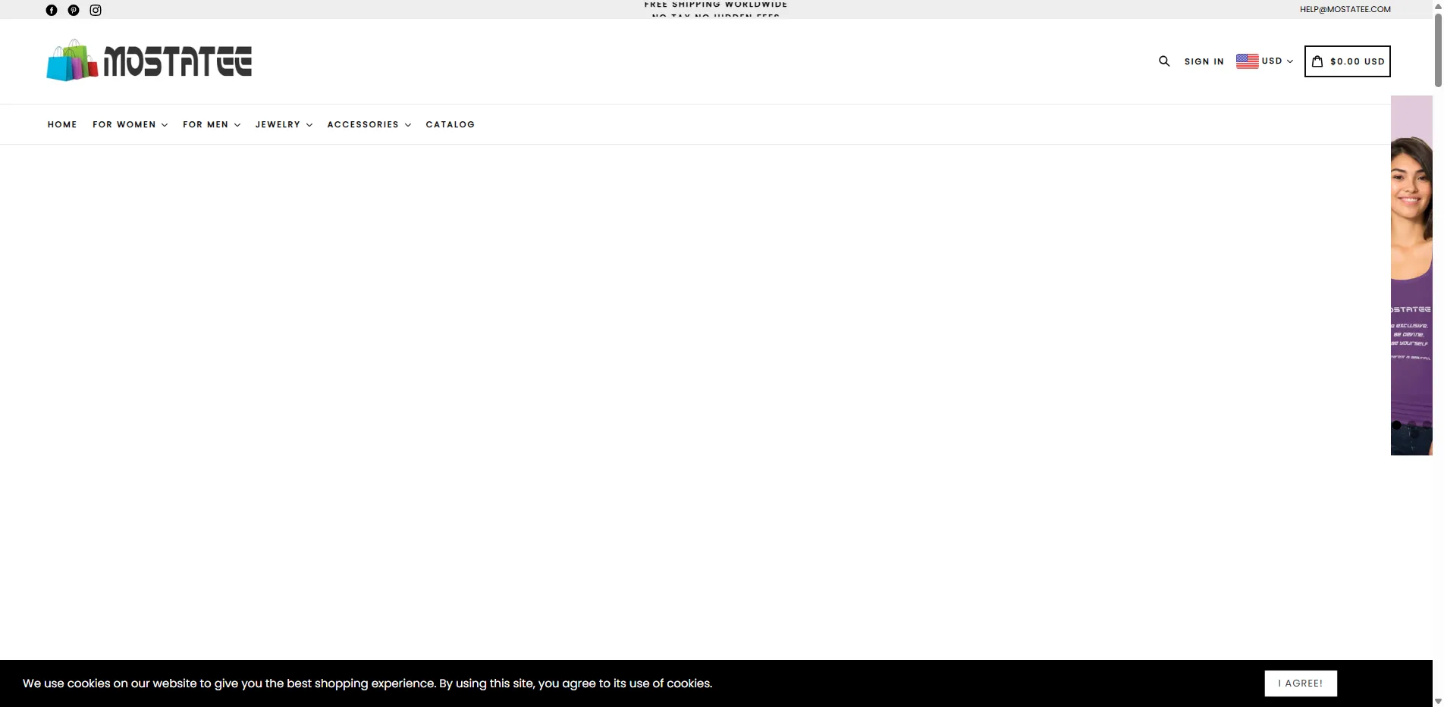Expand the USD currency selector
1444x707 pixels.
[1264, 61]
